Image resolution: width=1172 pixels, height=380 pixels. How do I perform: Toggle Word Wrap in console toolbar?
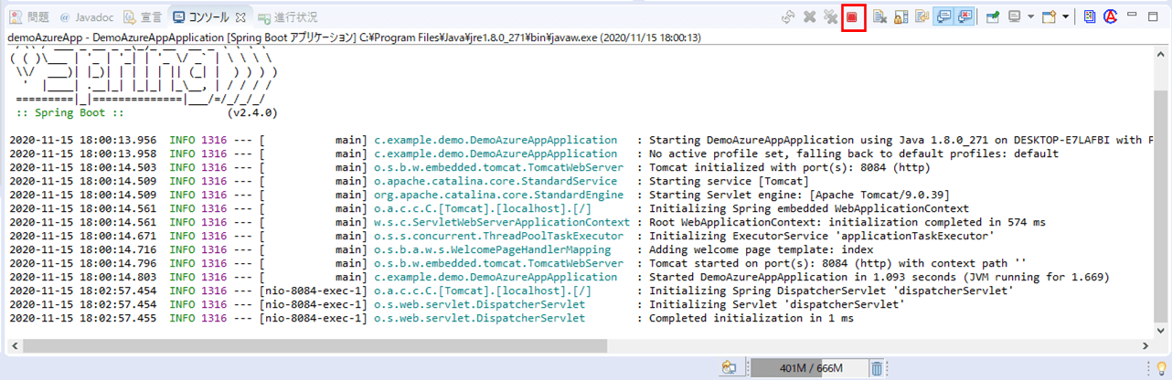click(921, 17)
